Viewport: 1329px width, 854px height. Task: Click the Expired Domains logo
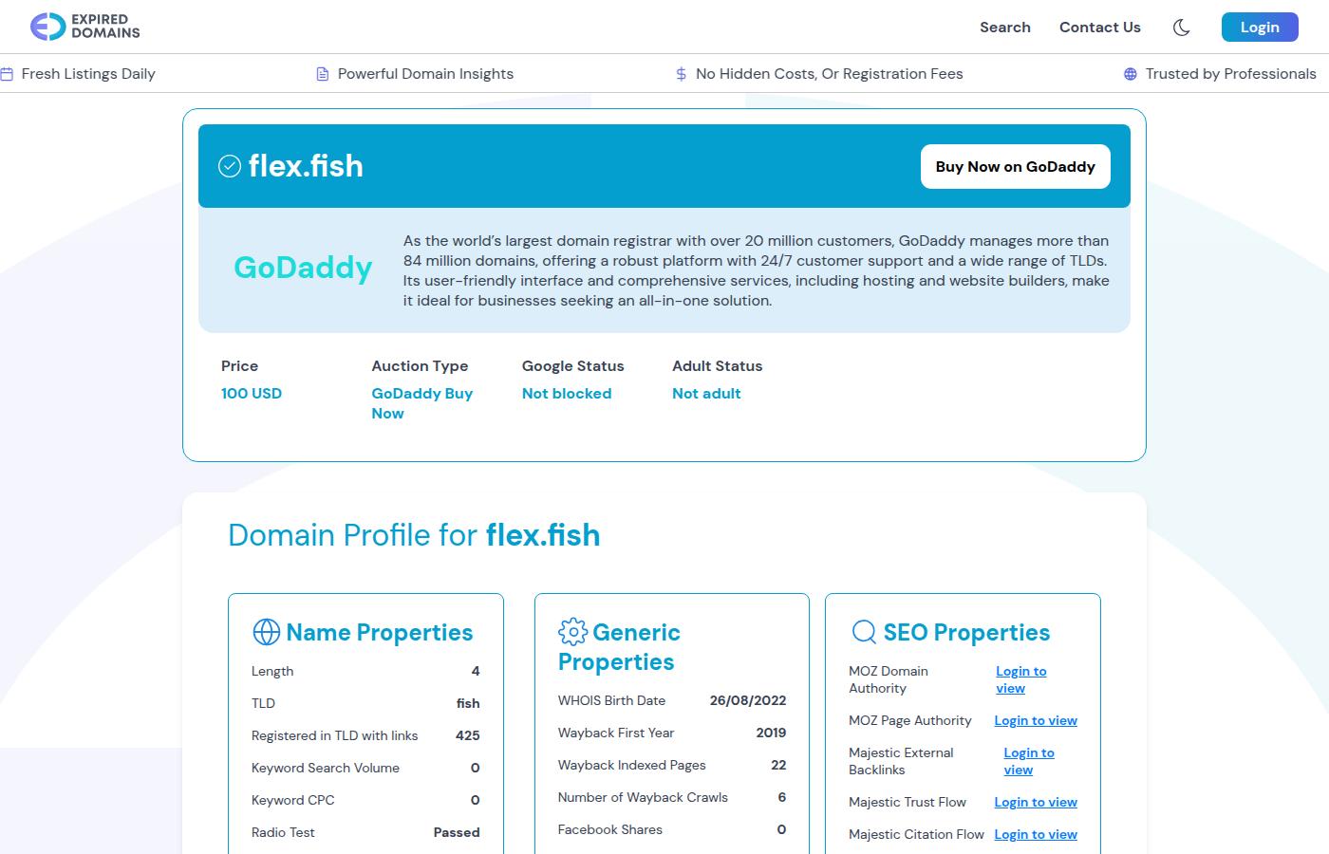pos(85,27)
